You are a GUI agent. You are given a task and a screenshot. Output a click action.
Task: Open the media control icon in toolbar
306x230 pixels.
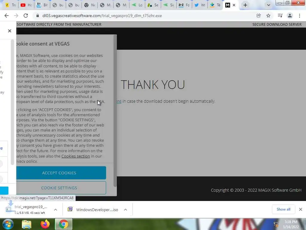point(280,16)
